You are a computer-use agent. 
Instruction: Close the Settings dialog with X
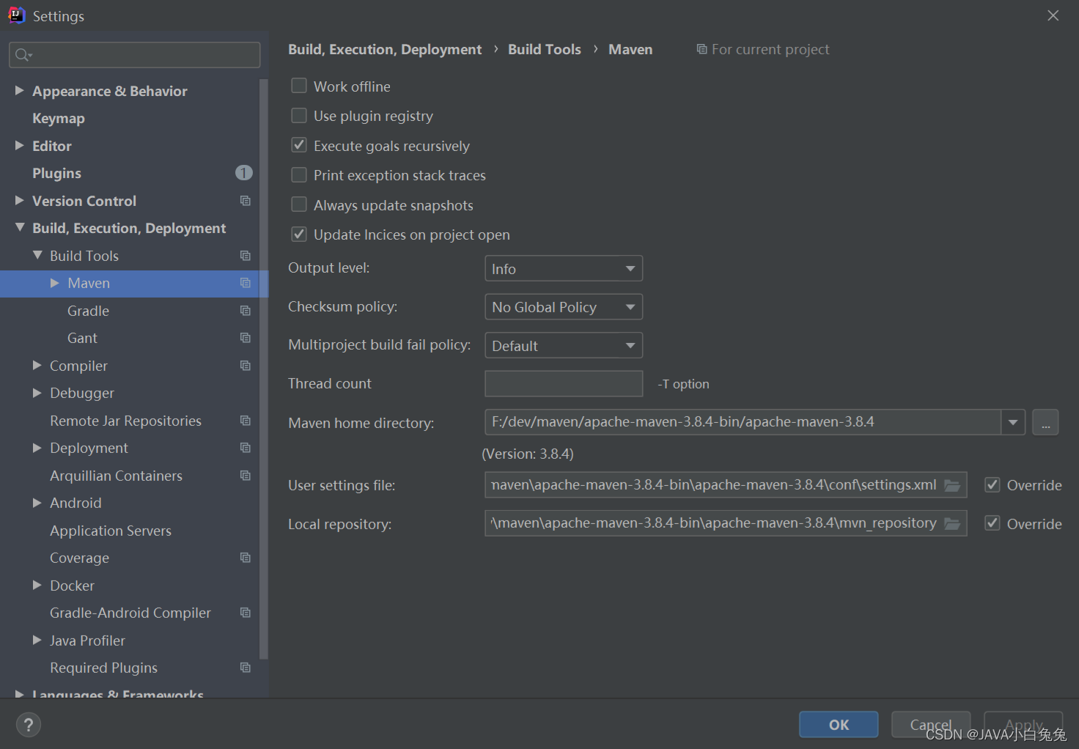tap(1053, 15)
